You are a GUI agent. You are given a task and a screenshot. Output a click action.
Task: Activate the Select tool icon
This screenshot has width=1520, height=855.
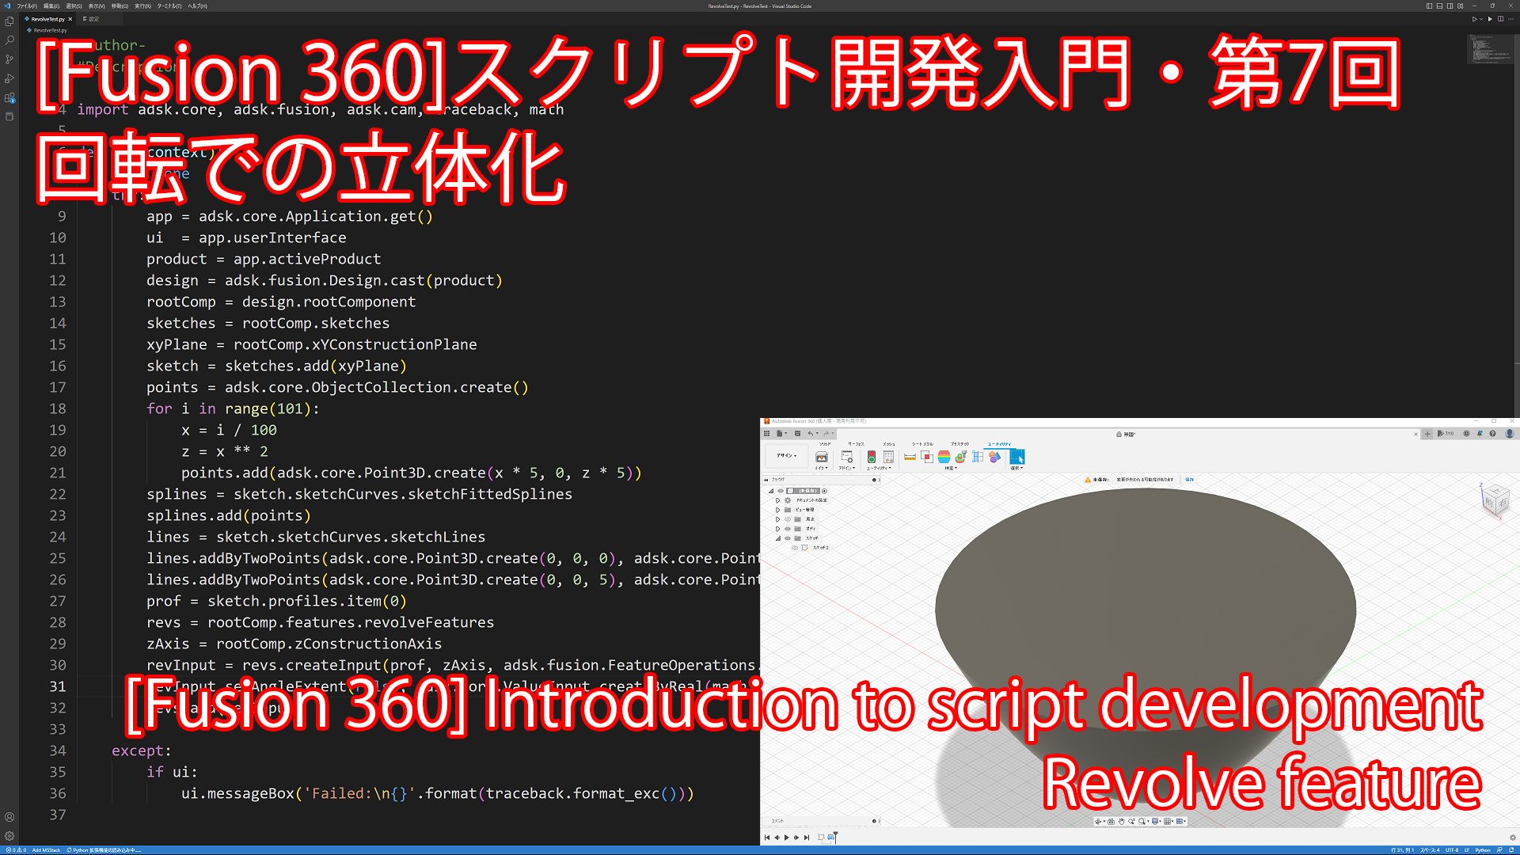tap(1016, 457)
